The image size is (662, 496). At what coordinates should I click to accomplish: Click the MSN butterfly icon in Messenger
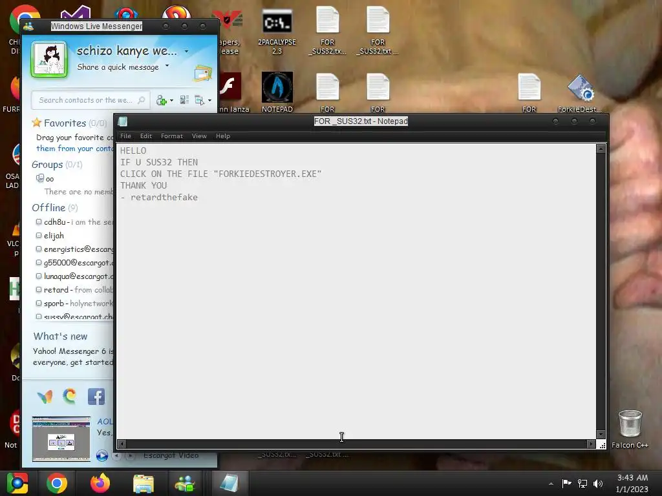click(x=45, y=397)
